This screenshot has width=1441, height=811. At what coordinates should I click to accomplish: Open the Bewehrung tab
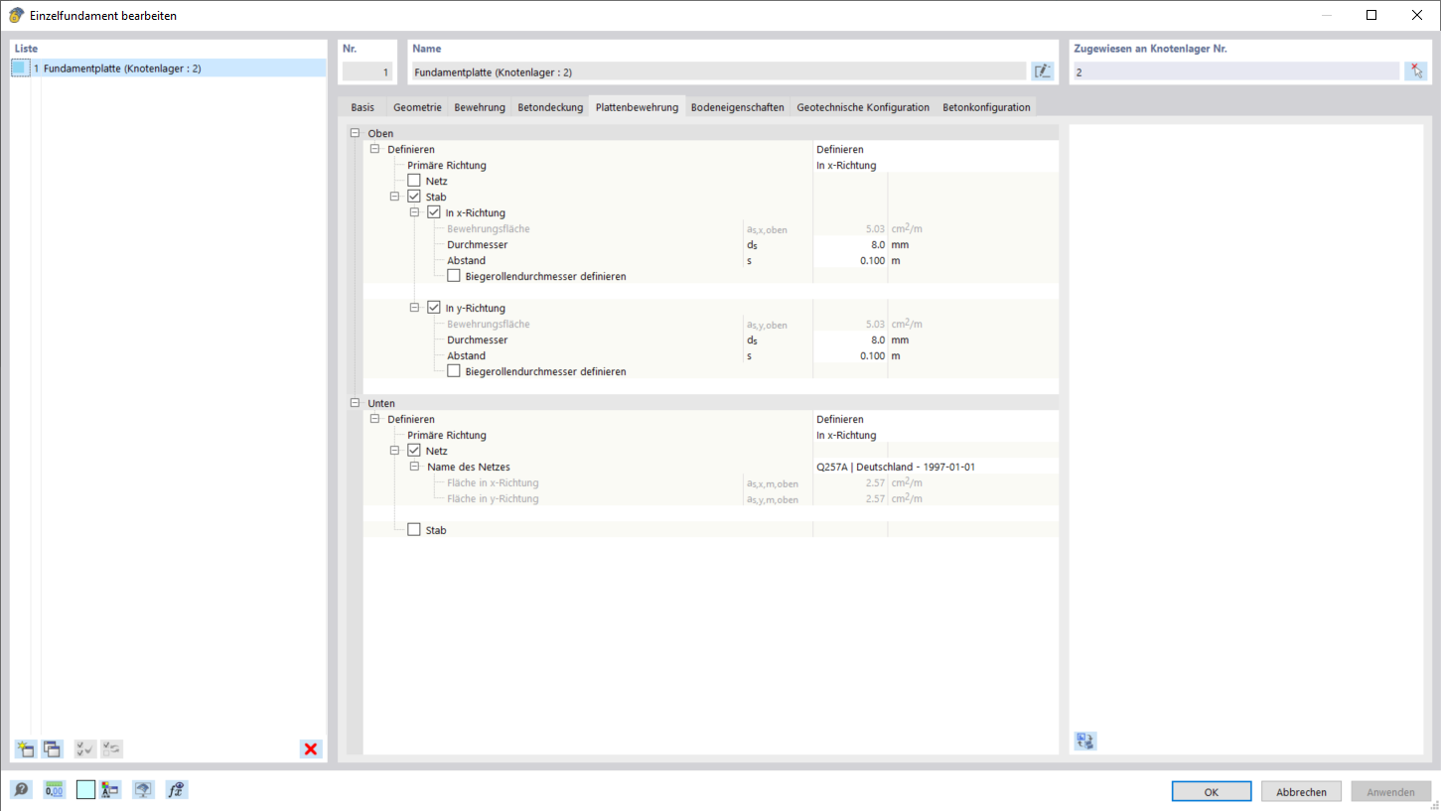480,107
